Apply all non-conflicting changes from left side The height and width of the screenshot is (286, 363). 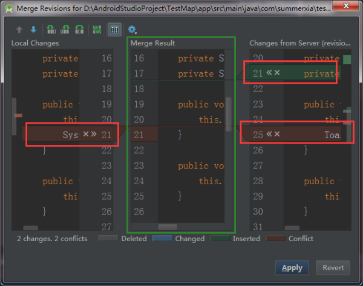(x=51, y=30)
